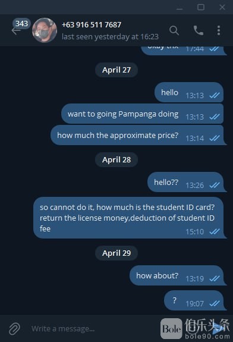Select the April 27 date badge
This screenshot has height=342, width=233.
(x=116, y=70)
